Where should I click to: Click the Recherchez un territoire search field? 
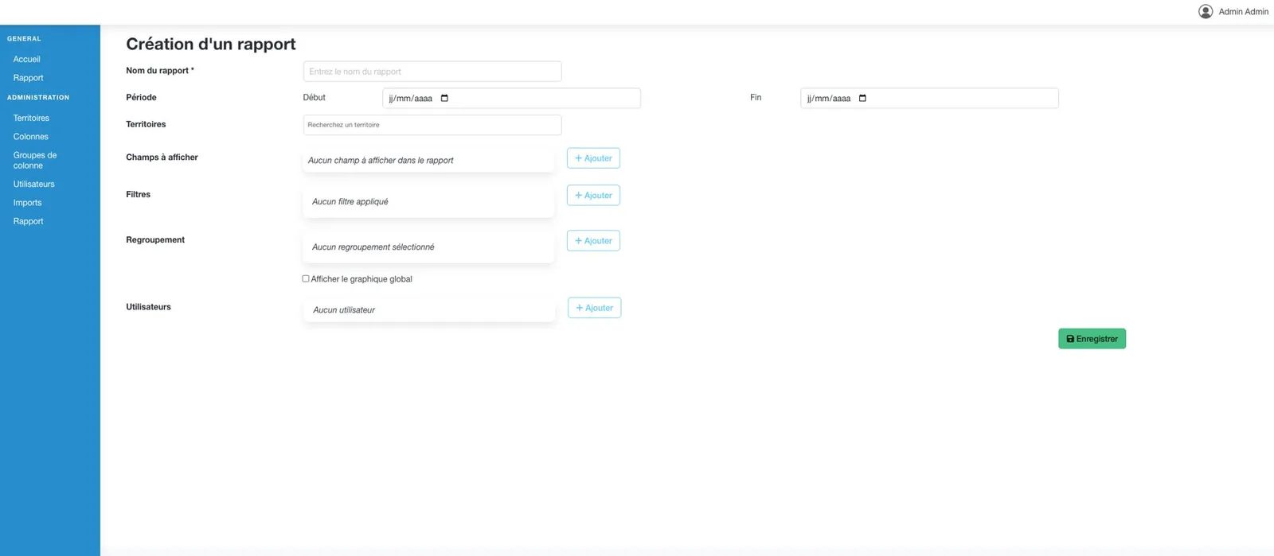(x=432, y=125)
